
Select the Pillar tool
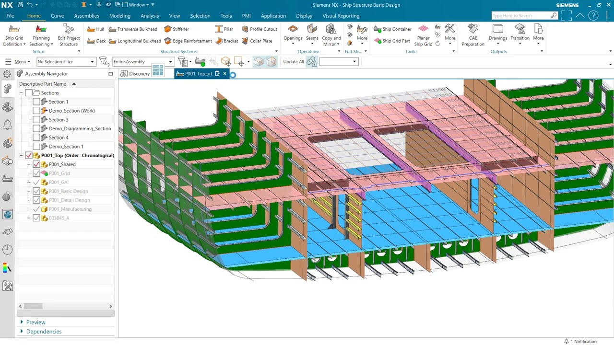point(219,29)
